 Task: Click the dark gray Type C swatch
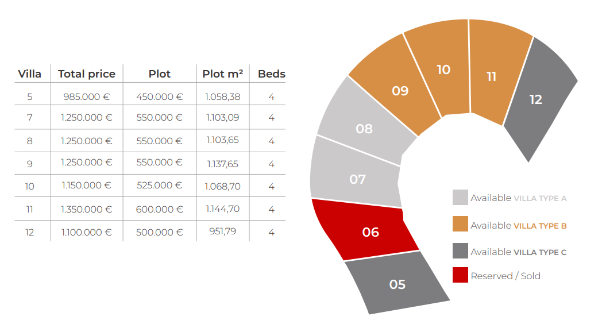(460, 251)
